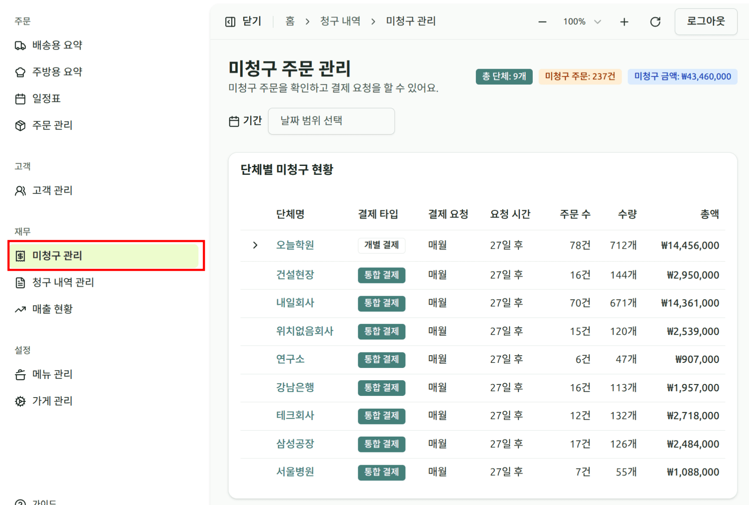The width and height of the screenshot is (749, 505).
Task: Click the page refresh icon
Action: 655,21
